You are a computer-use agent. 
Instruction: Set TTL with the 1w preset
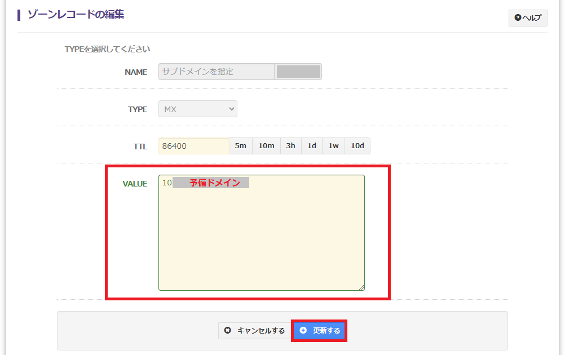333,146
